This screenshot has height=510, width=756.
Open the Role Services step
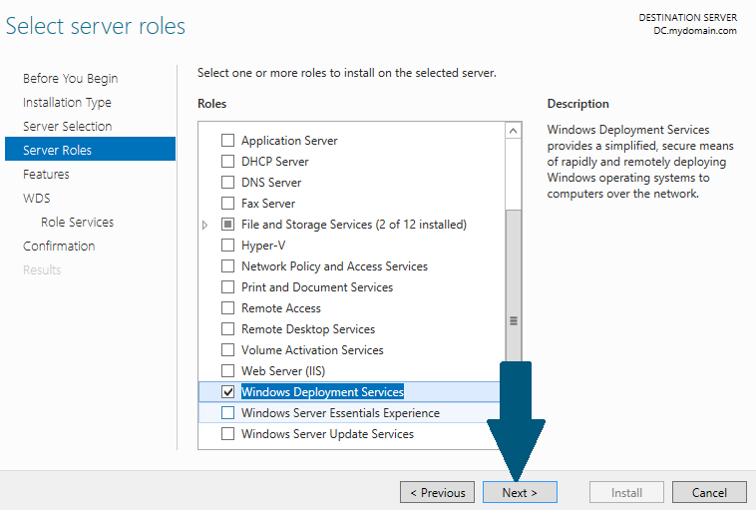point(77,222)
